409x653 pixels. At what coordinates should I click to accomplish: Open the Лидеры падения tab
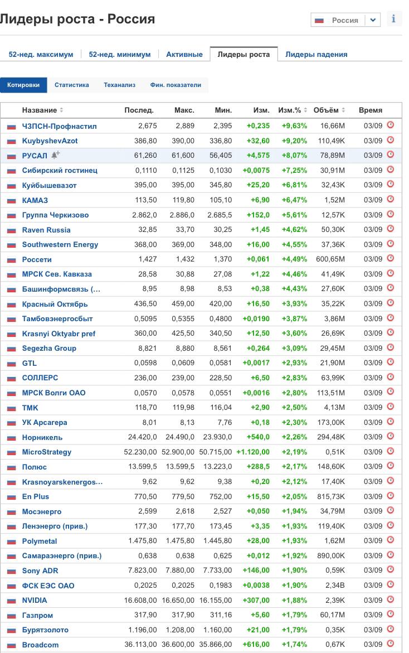point(316,55)
